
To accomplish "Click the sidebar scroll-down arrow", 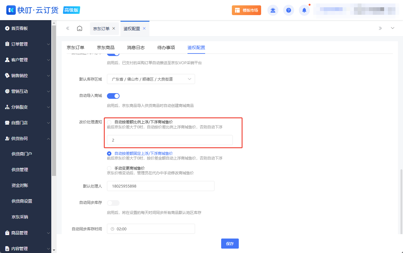I will (54, 250).
